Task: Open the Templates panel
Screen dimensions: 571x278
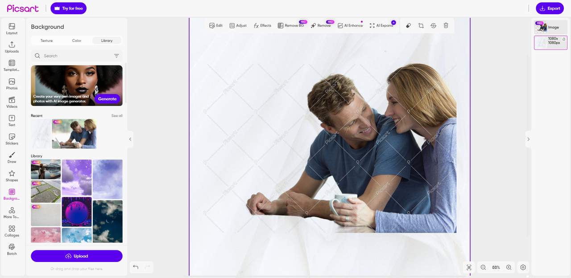Action: pyautogui.click(x=12, y=65)
